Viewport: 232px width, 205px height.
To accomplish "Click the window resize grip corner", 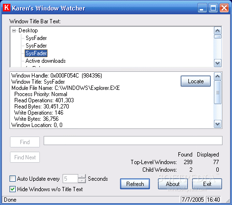I will 228,201.
